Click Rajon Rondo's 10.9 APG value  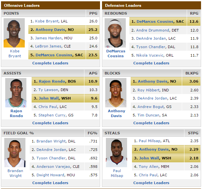point(93,81)
